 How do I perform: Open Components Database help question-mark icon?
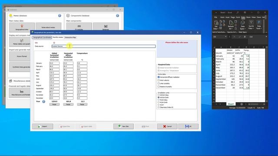click(117, 16)
